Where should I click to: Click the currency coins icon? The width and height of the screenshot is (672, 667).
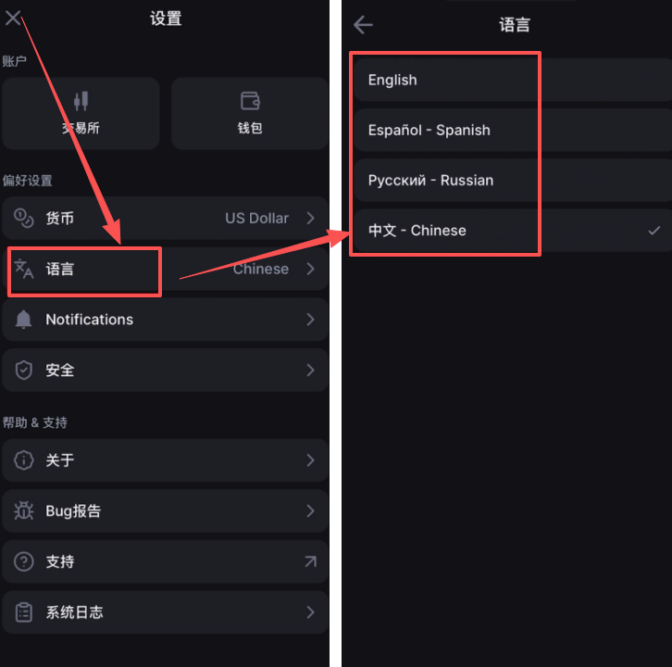[23, 218]
